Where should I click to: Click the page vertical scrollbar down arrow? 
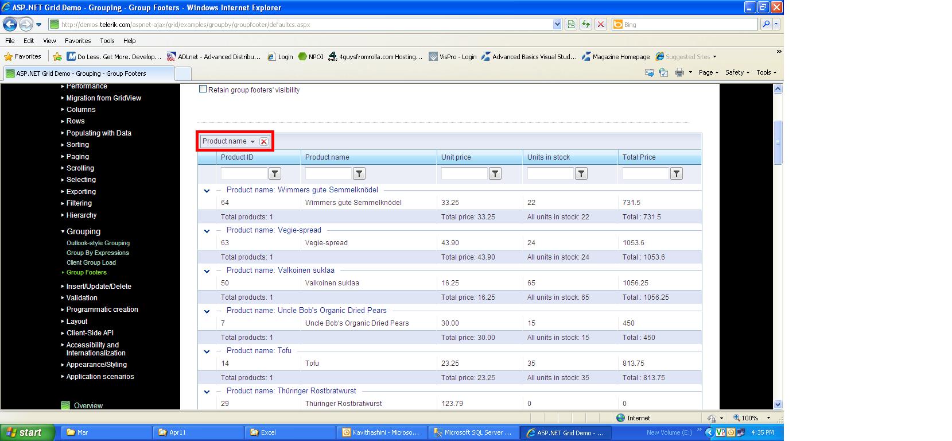tap(778, 404)
